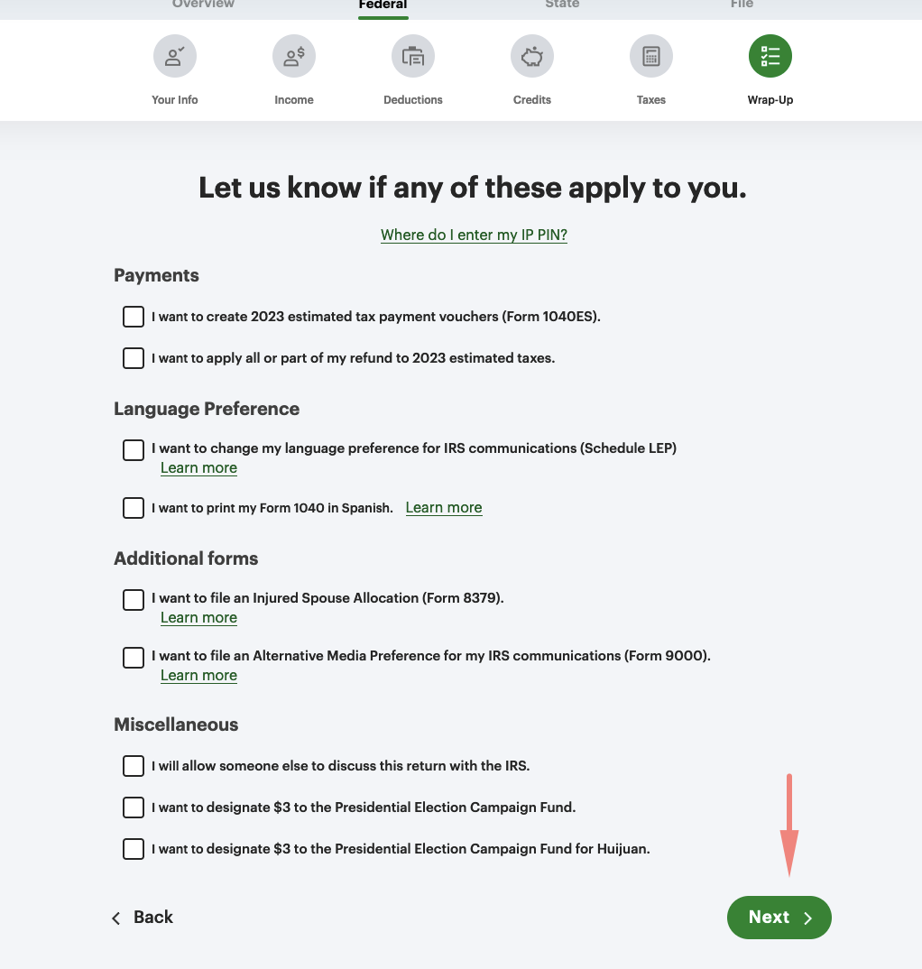Select the Deductions step icon
This screenshot has height=969, width=922.
(x=413, y=57)
